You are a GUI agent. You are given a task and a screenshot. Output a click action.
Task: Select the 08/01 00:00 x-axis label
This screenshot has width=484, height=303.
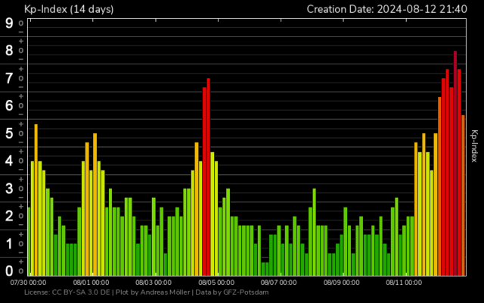(x=92, y=282)
